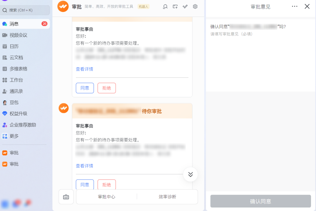Click the keyboard toggle icon at bottom
316x211 pixels.
(66, 197)
